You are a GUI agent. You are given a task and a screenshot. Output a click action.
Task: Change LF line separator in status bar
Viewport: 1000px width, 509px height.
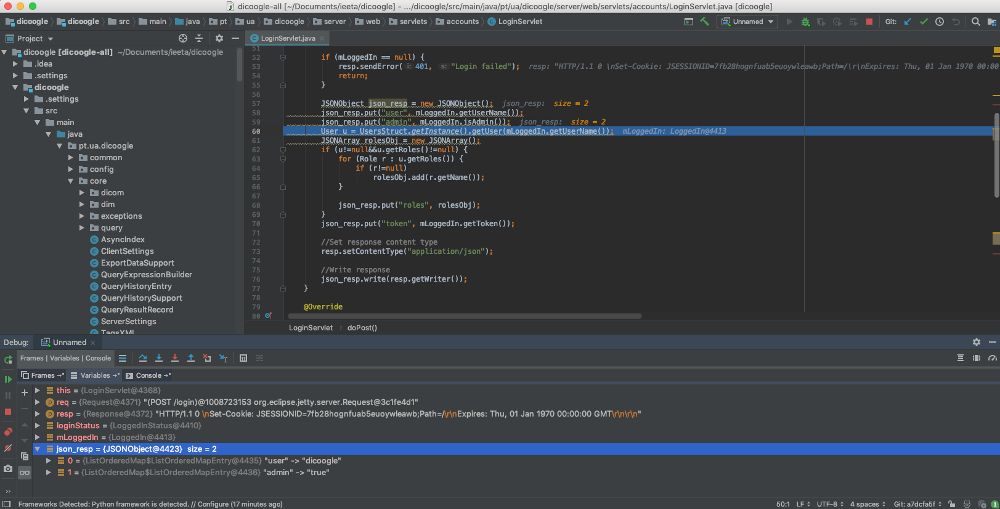tap(803, 504)
